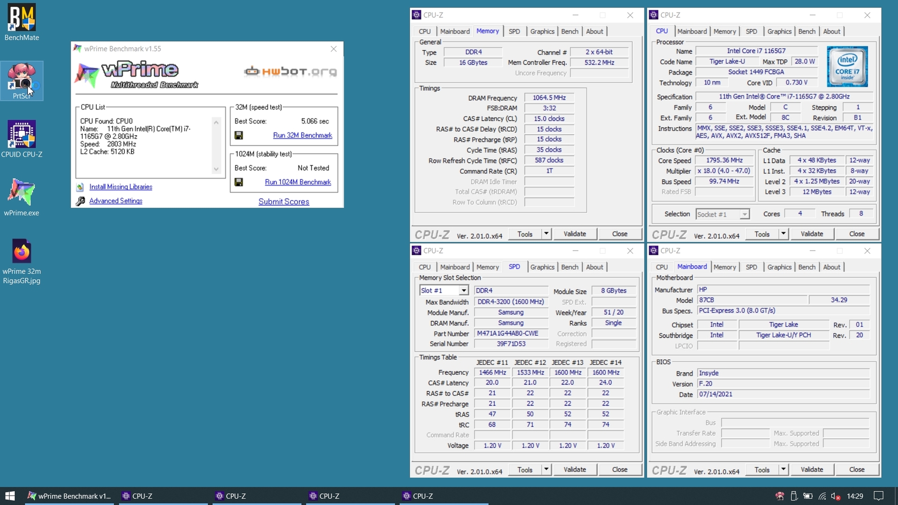Click the BIOS Version F.20 field
This screenshot has height=505, width=898.
coord(783,383)
